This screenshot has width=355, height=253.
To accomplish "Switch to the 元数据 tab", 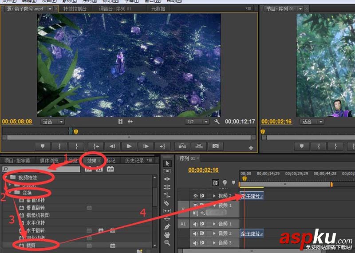I will [158, 9].
